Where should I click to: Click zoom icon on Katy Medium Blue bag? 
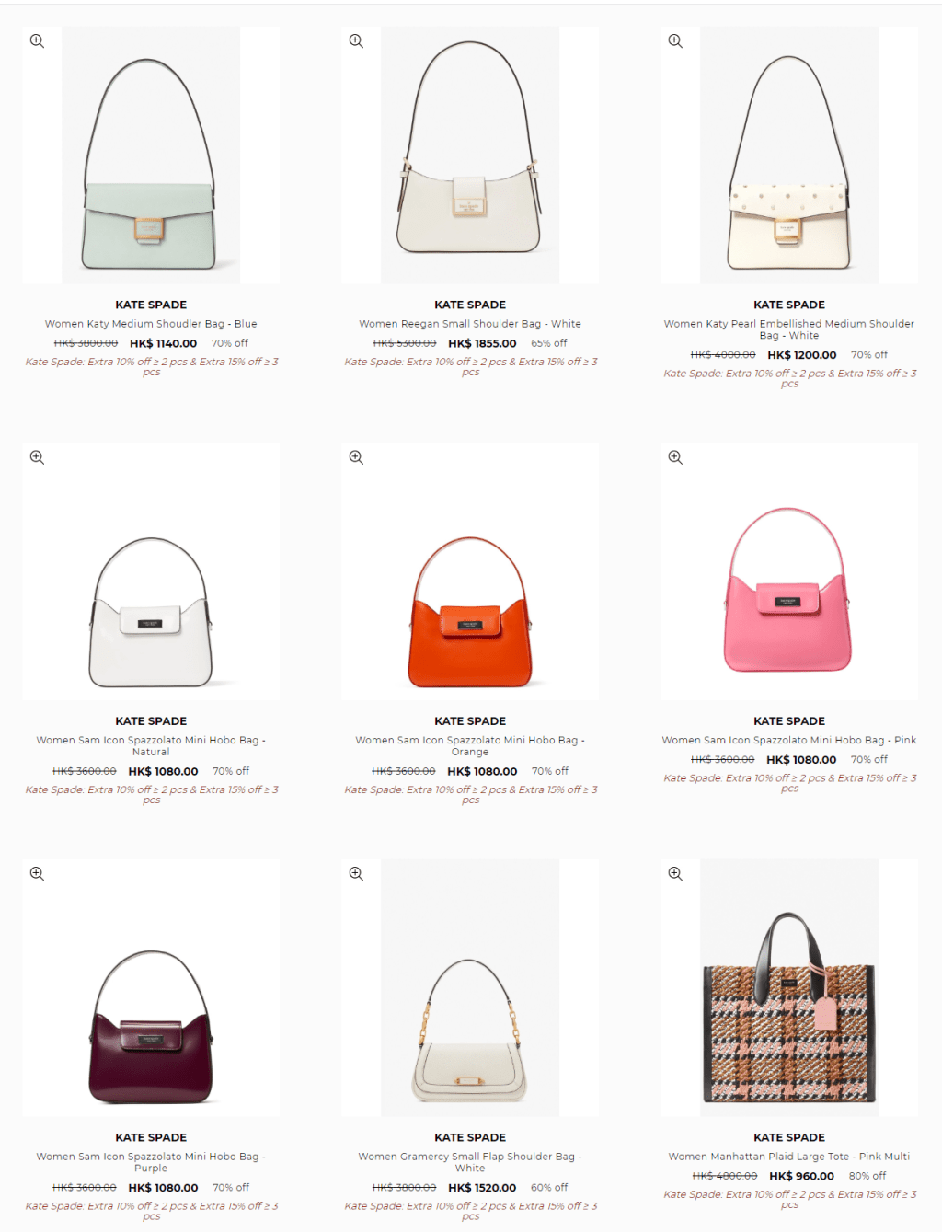(37, 41)
